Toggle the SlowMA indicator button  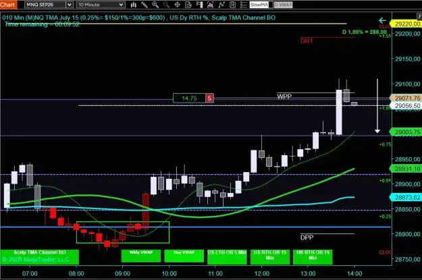259,5
